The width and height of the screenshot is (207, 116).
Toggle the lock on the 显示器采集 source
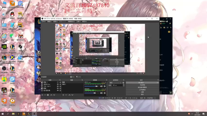pos(60,90)
